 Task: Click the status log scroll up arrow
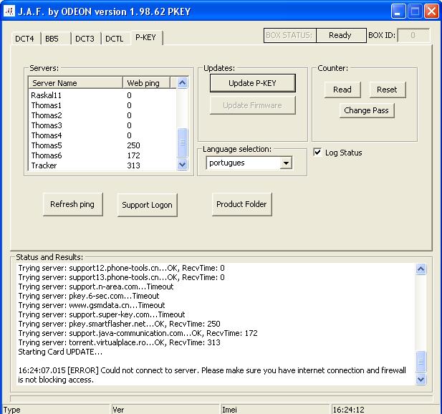(x=421, y=269)
